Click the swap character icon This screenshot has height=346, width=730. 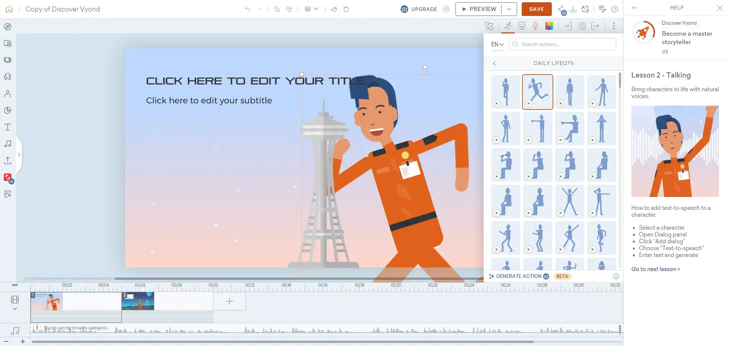(489, 26)
